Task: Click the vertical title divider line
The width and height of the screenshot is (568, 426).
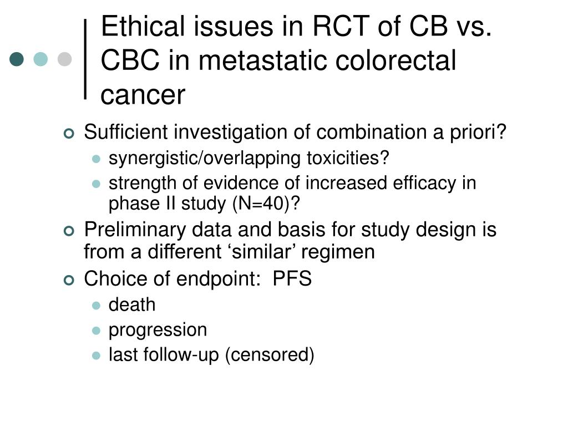Action: [85, 59]
